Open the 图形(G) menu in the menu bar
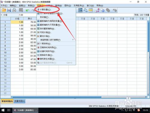 click(x=68, y=6)
